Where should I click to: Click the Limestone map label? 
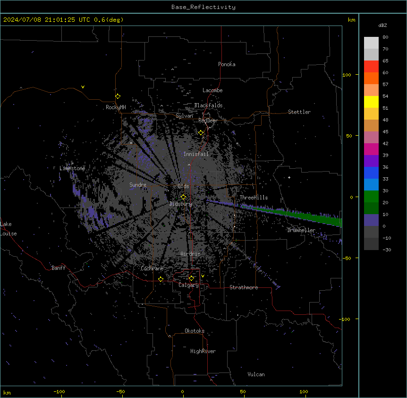[x=72, y=168]
